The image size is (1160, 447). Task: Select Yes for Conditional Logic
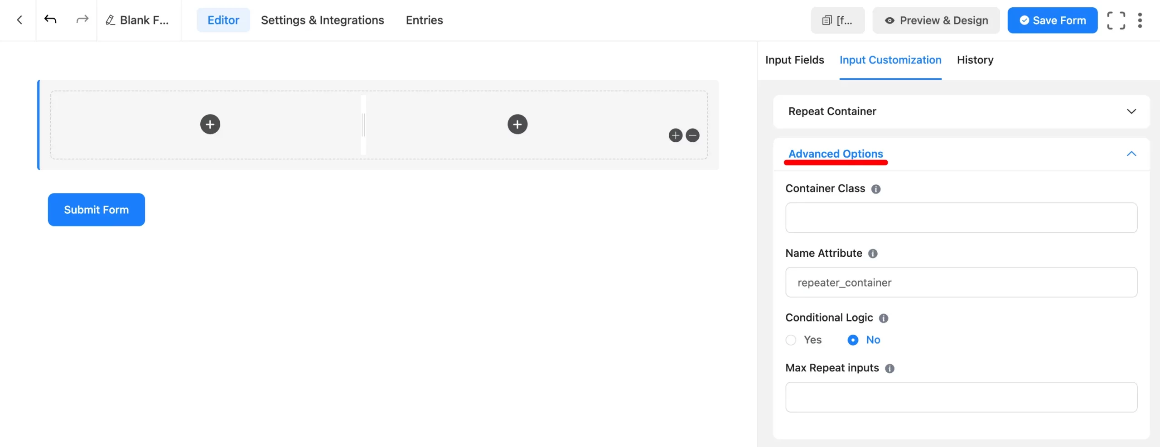(791, 340)
